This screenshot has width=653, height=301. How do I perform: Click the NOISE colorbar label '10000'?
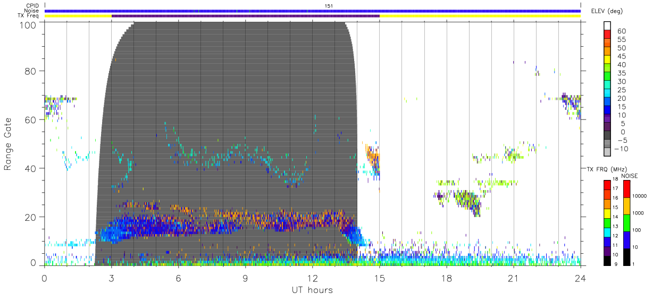pyautogui.click(x=640, y=196)
